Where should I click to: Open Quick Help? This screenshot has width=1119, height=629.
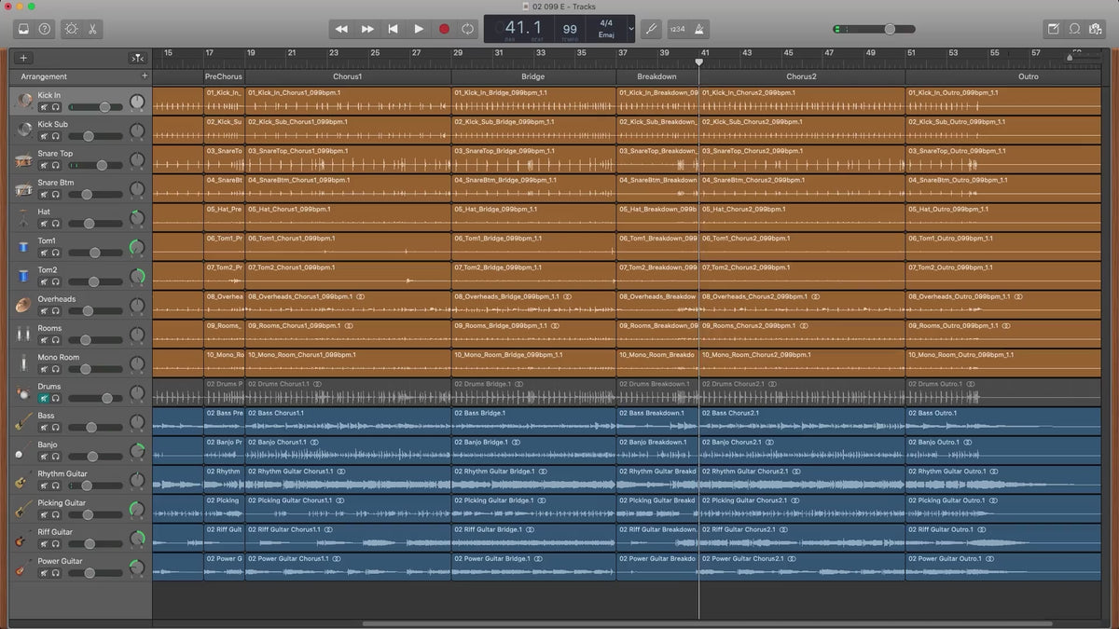coord(45,29)
